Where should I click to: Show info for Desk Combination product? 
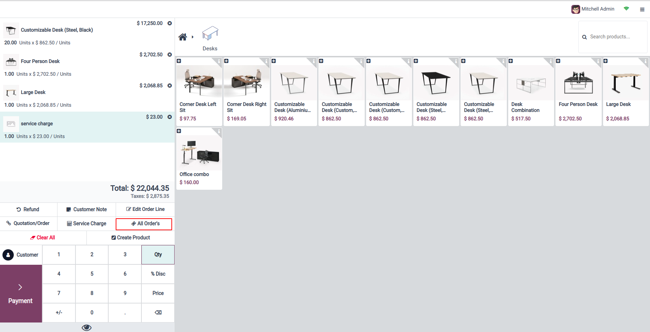(x=551, y=61)
